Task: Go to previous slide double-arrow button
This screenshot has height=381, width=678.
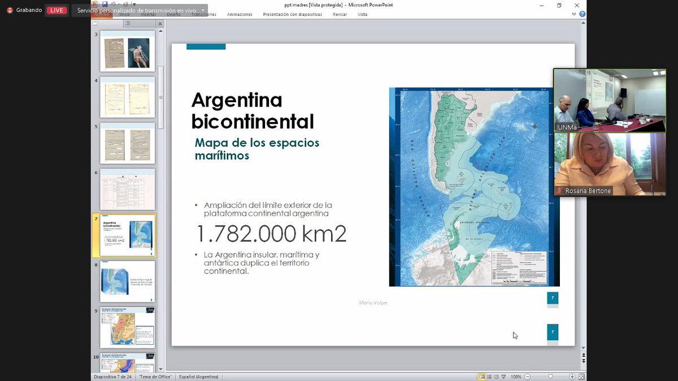Action: click(x=583, y=356)
